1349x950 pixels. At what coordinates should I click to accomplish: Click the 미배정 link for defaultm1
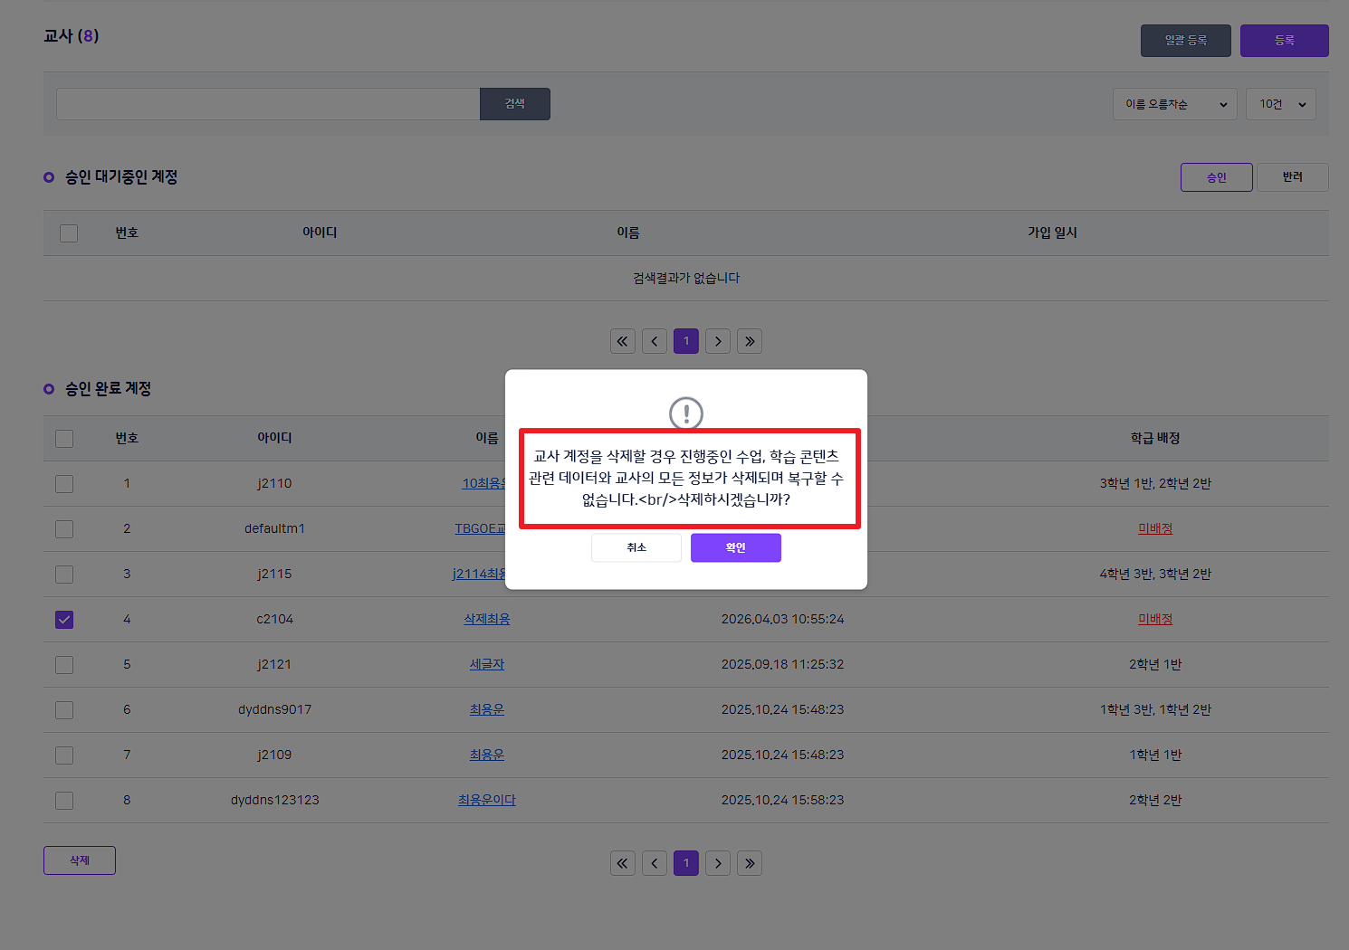coord(1154,528)
